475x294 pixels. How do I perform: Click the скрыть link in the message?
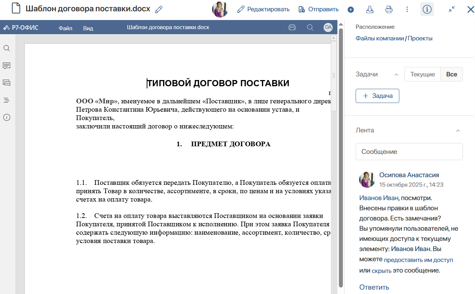pos(381,271)
